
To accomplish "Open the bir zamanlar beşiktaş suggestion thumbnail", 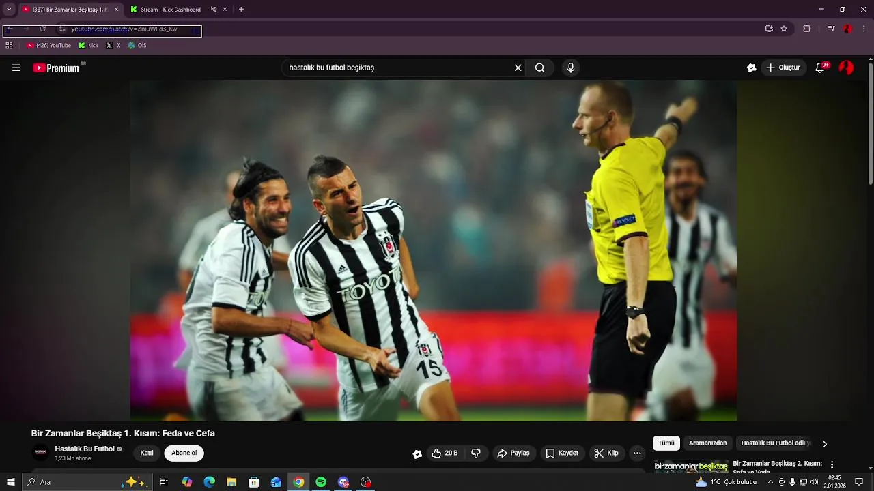I will point(691,467).
